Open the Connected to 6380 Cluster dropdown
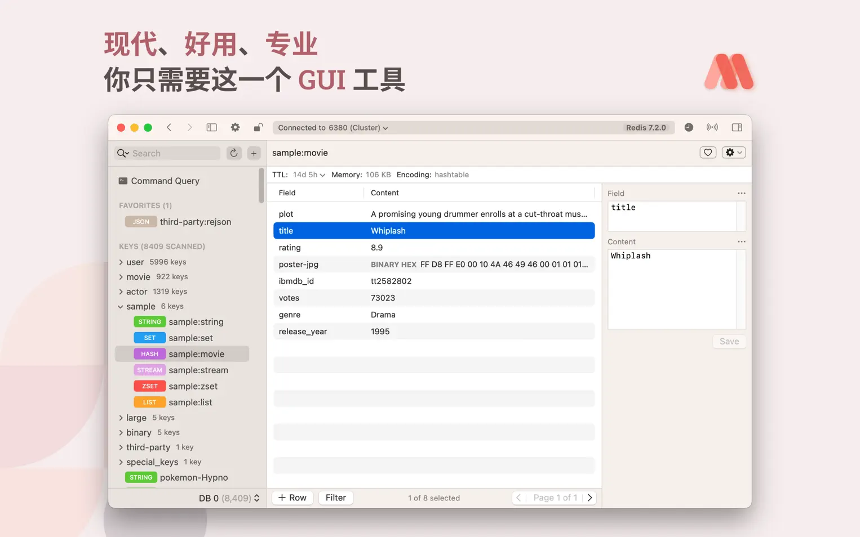 point(332,128)
